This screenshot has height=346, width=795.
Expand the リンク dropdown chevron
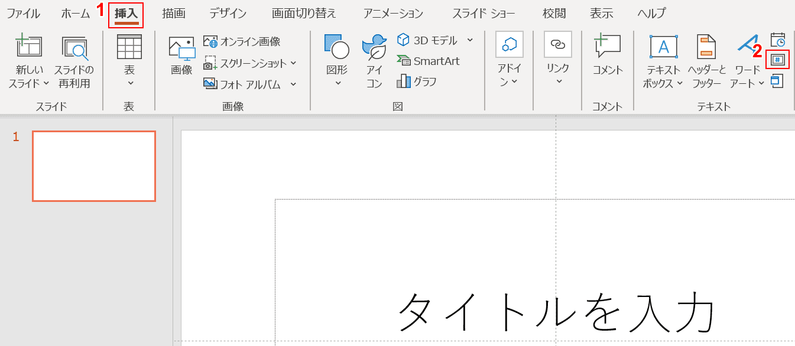[559, 82]
